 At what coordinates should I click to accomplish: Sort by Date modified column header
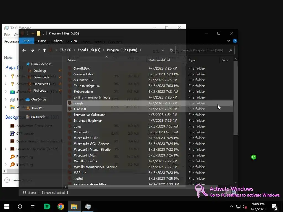coord(159,60)
